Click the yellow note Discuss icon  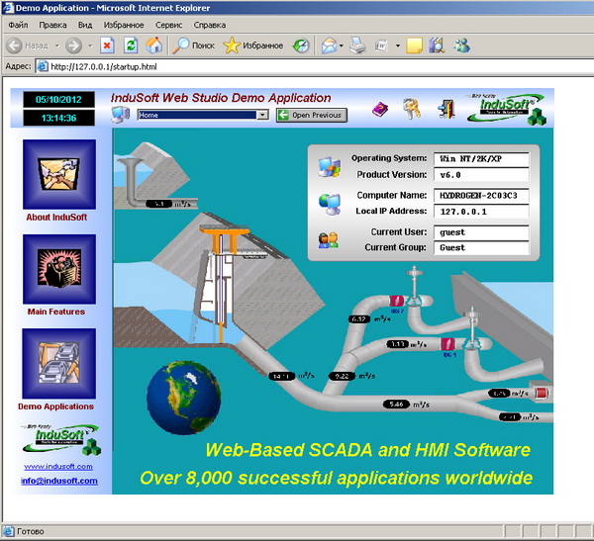pos(414,45)
